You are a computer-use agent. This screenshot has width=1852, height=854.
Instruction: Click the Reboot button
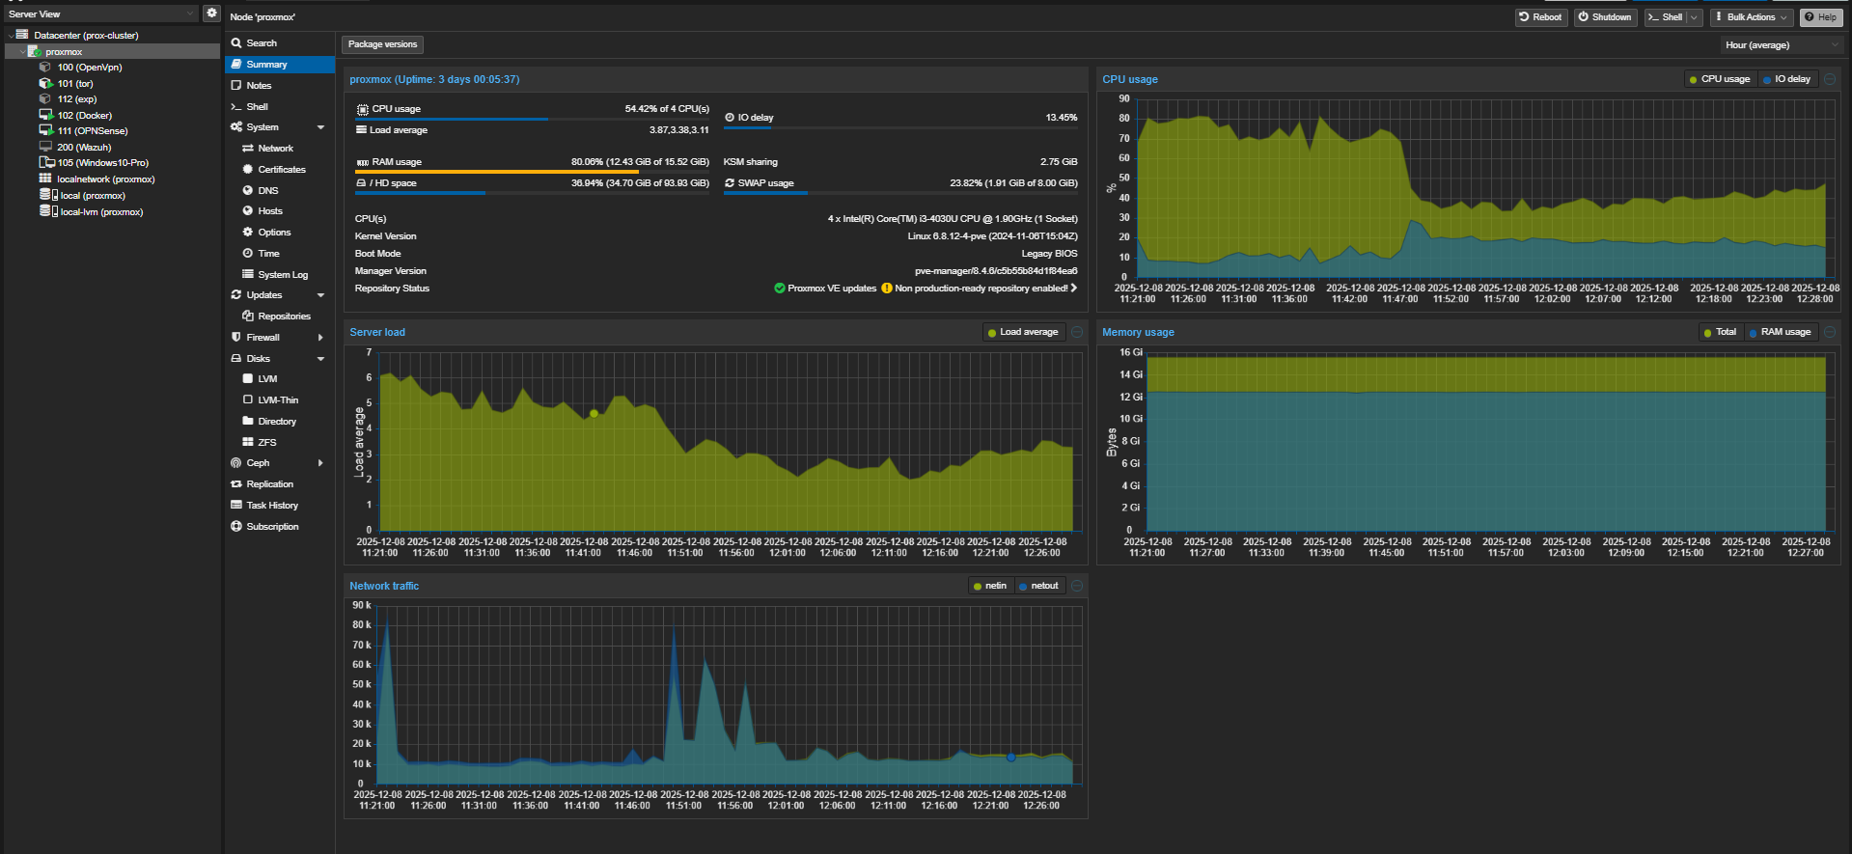click(1540, 17)
